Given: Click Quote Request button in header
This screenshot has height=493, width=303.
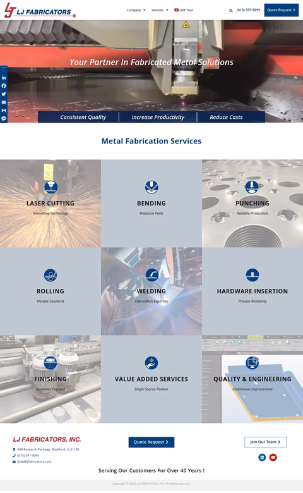Looking at the screenshot, I should click(x=282, y=10).
